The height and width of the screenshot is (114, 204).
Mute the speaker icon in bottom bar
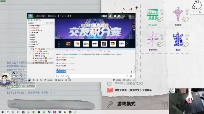[x=33, y=80]
